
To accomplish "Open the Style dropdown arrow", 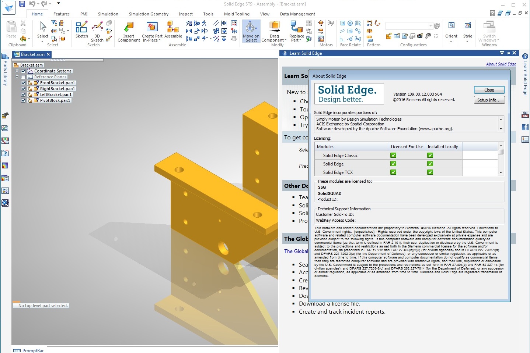I will tap(467, 41).
